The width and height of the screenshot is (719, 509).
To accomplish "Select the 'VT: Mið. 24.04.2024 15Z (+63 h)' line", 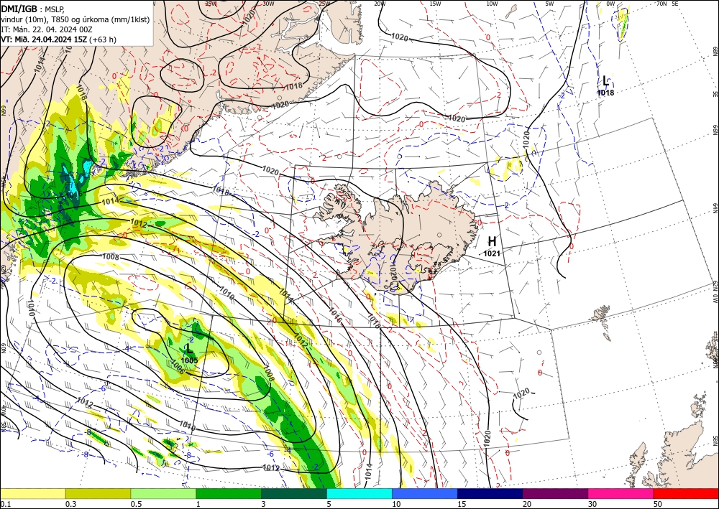I will pyautogui.click(x=59, y=39).
